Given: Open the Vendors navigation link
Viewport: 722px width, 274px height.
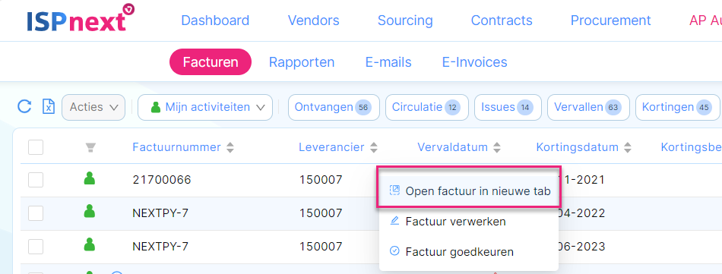Looking at the screenshot, I should click(314, 20).
